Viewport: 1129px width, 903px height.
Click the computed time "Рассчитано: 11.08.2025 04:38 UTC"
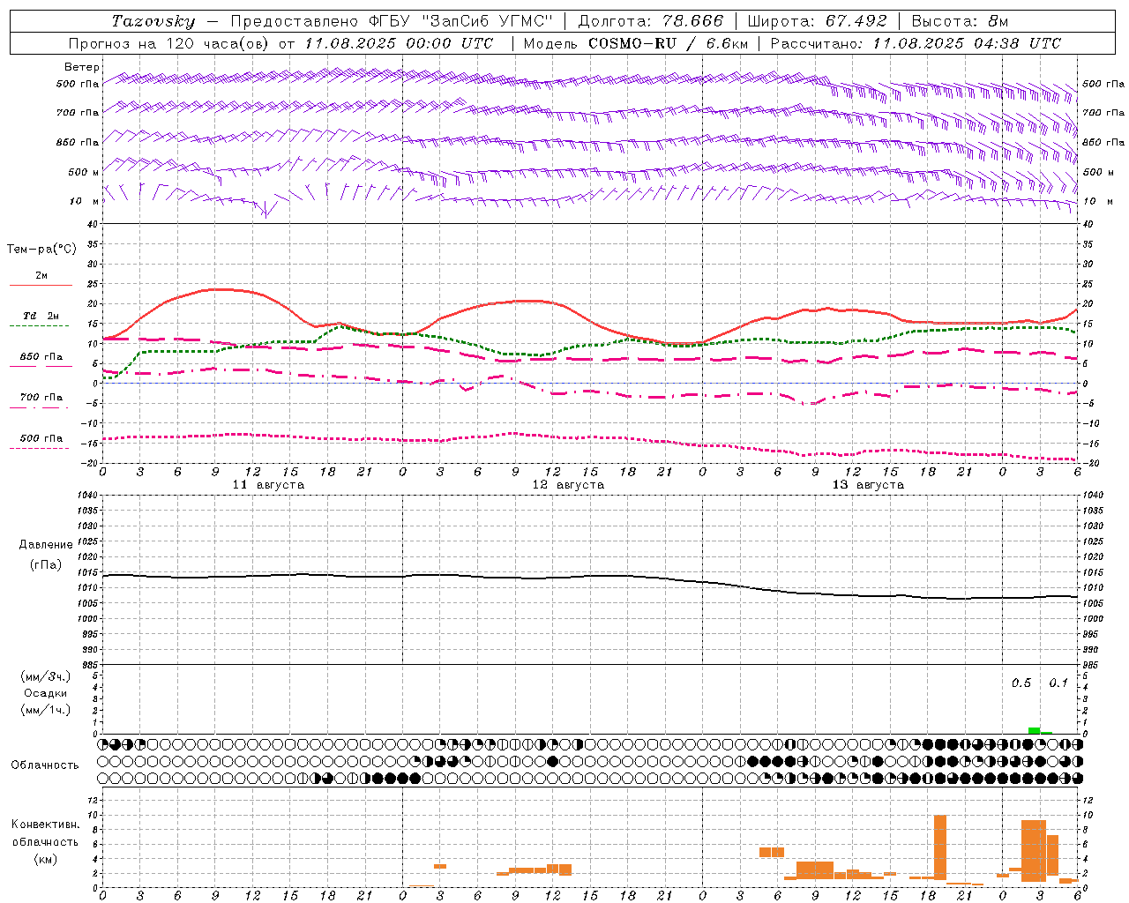[x=916, y=43]
